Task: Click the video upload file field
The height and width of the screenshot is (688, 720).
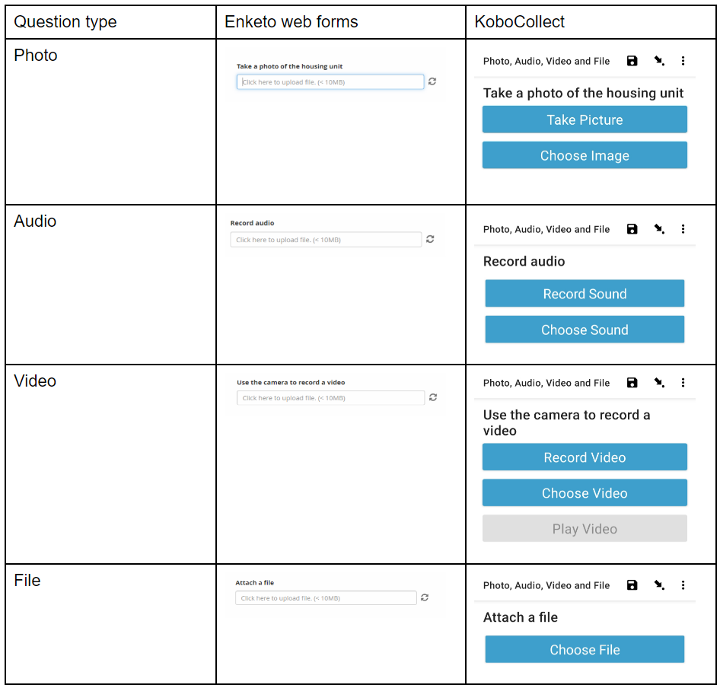Action: 330,398
